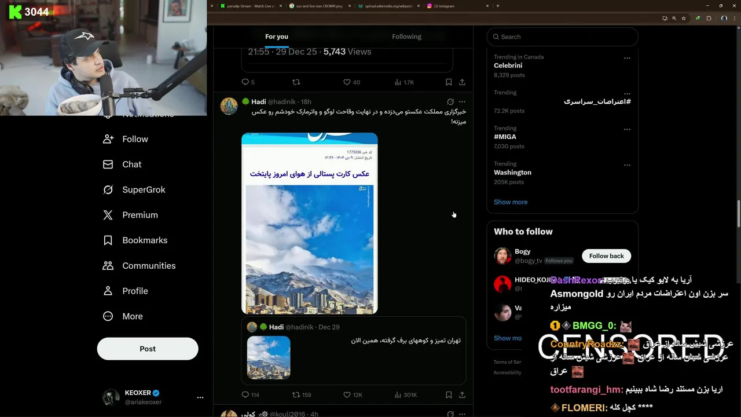741x417 pixels.
Task: Click Dec 29 date in quoted post
Action: tap(329, 327)
